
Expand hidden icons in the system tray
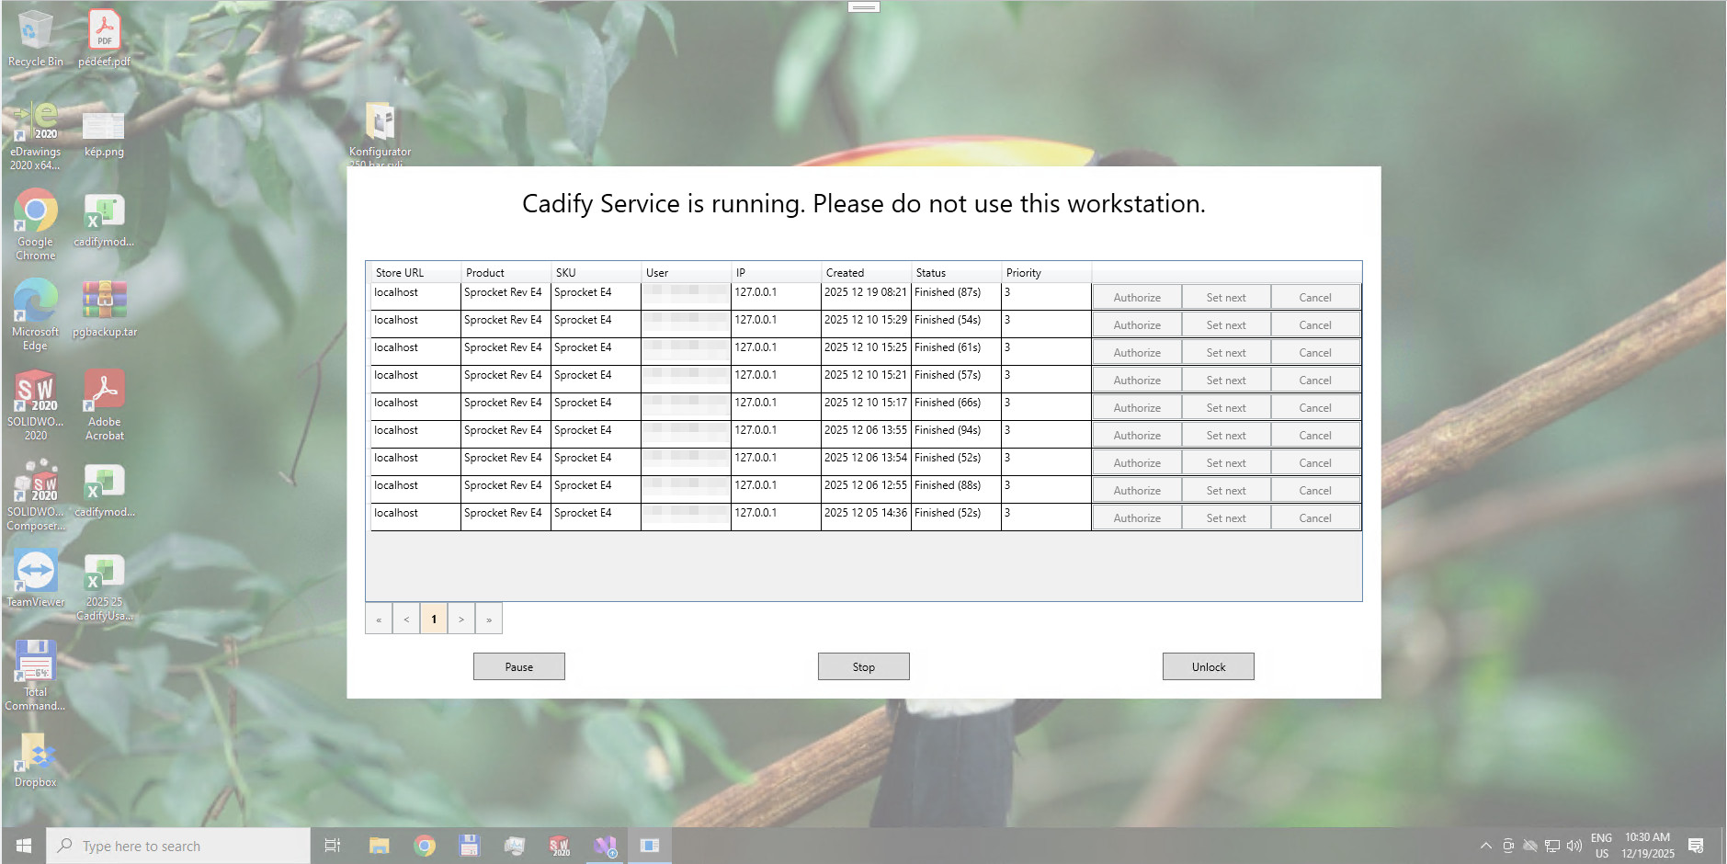(1485, 845)
